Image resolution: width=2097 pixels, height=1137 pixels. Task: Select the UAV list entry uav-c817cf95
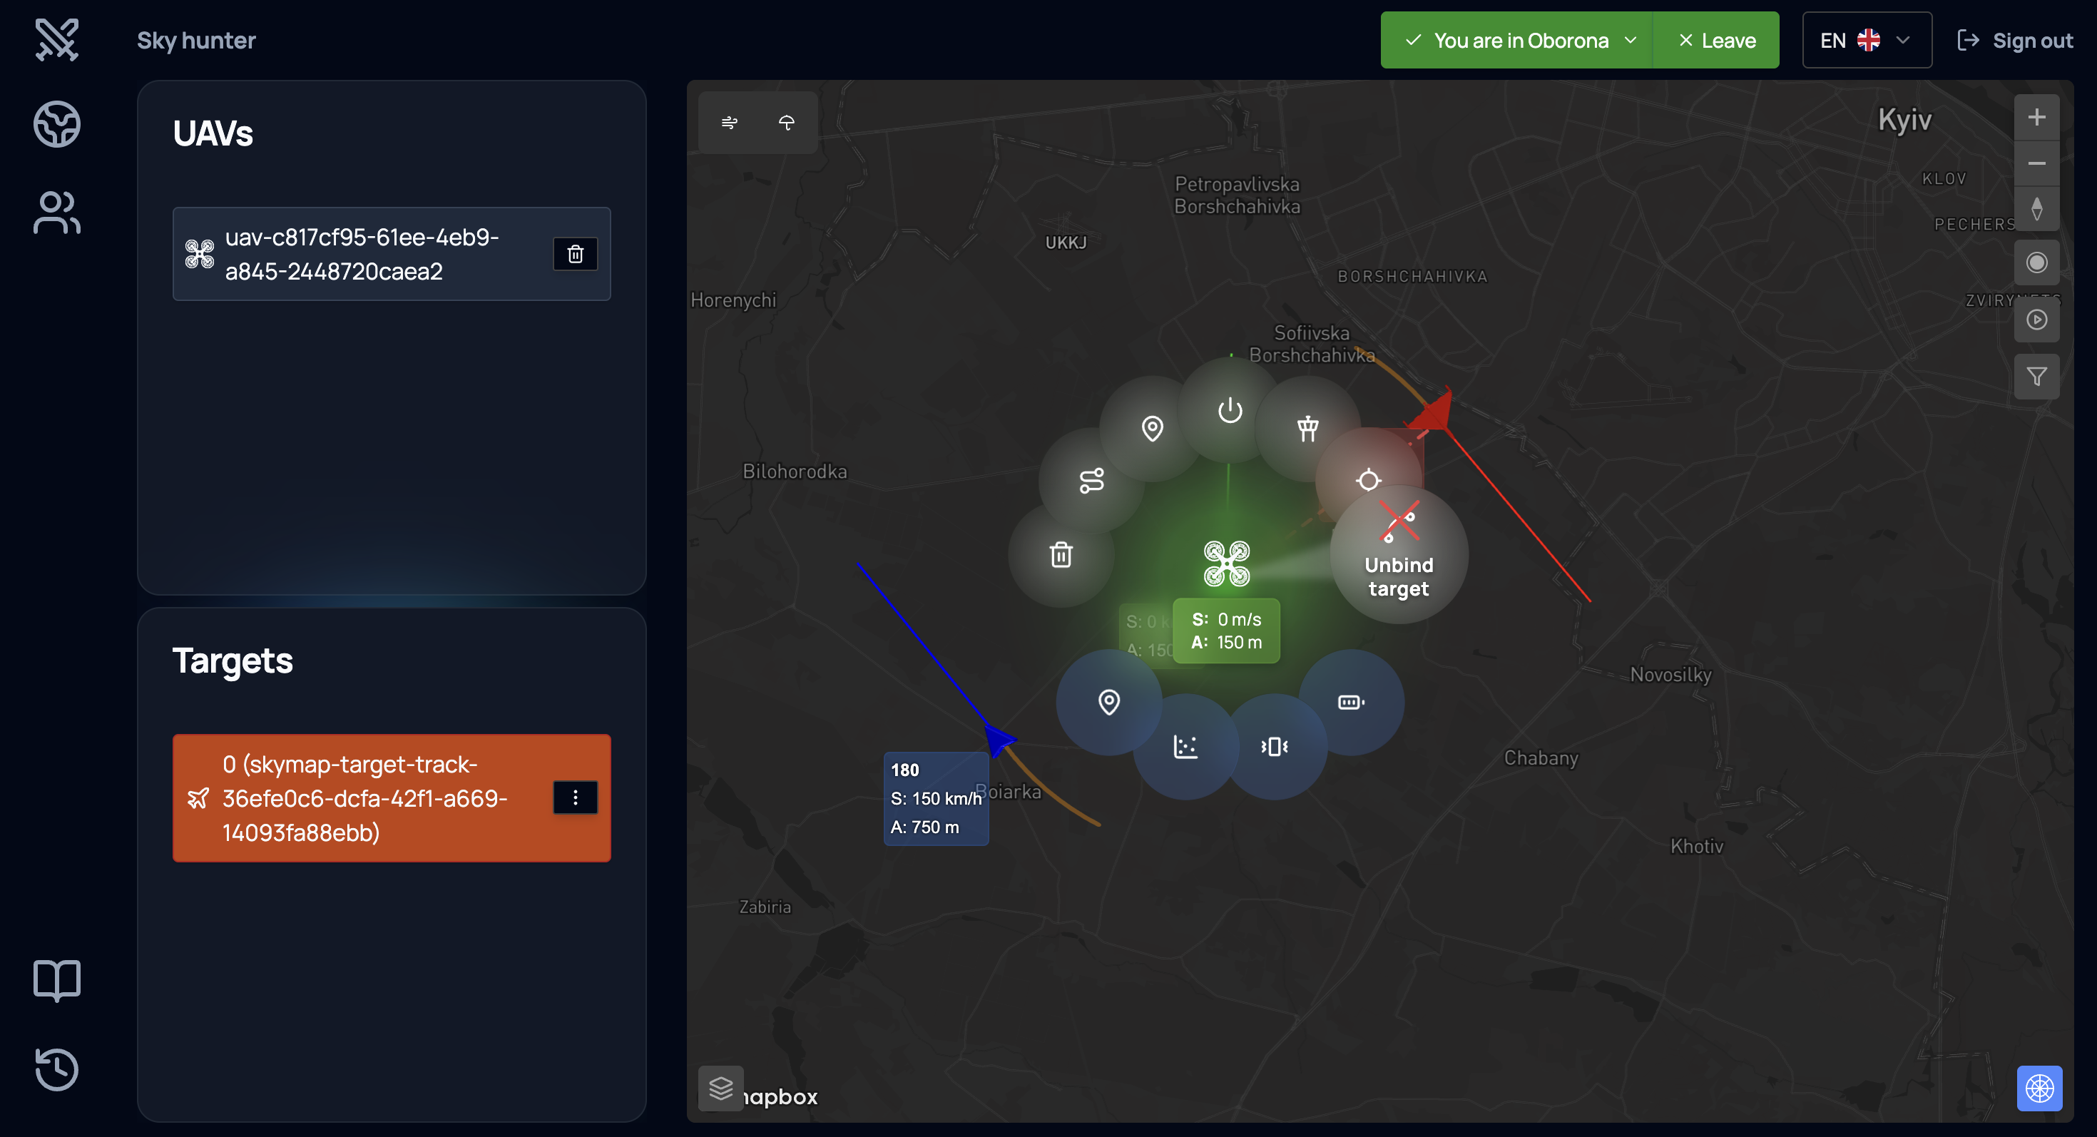362,254
